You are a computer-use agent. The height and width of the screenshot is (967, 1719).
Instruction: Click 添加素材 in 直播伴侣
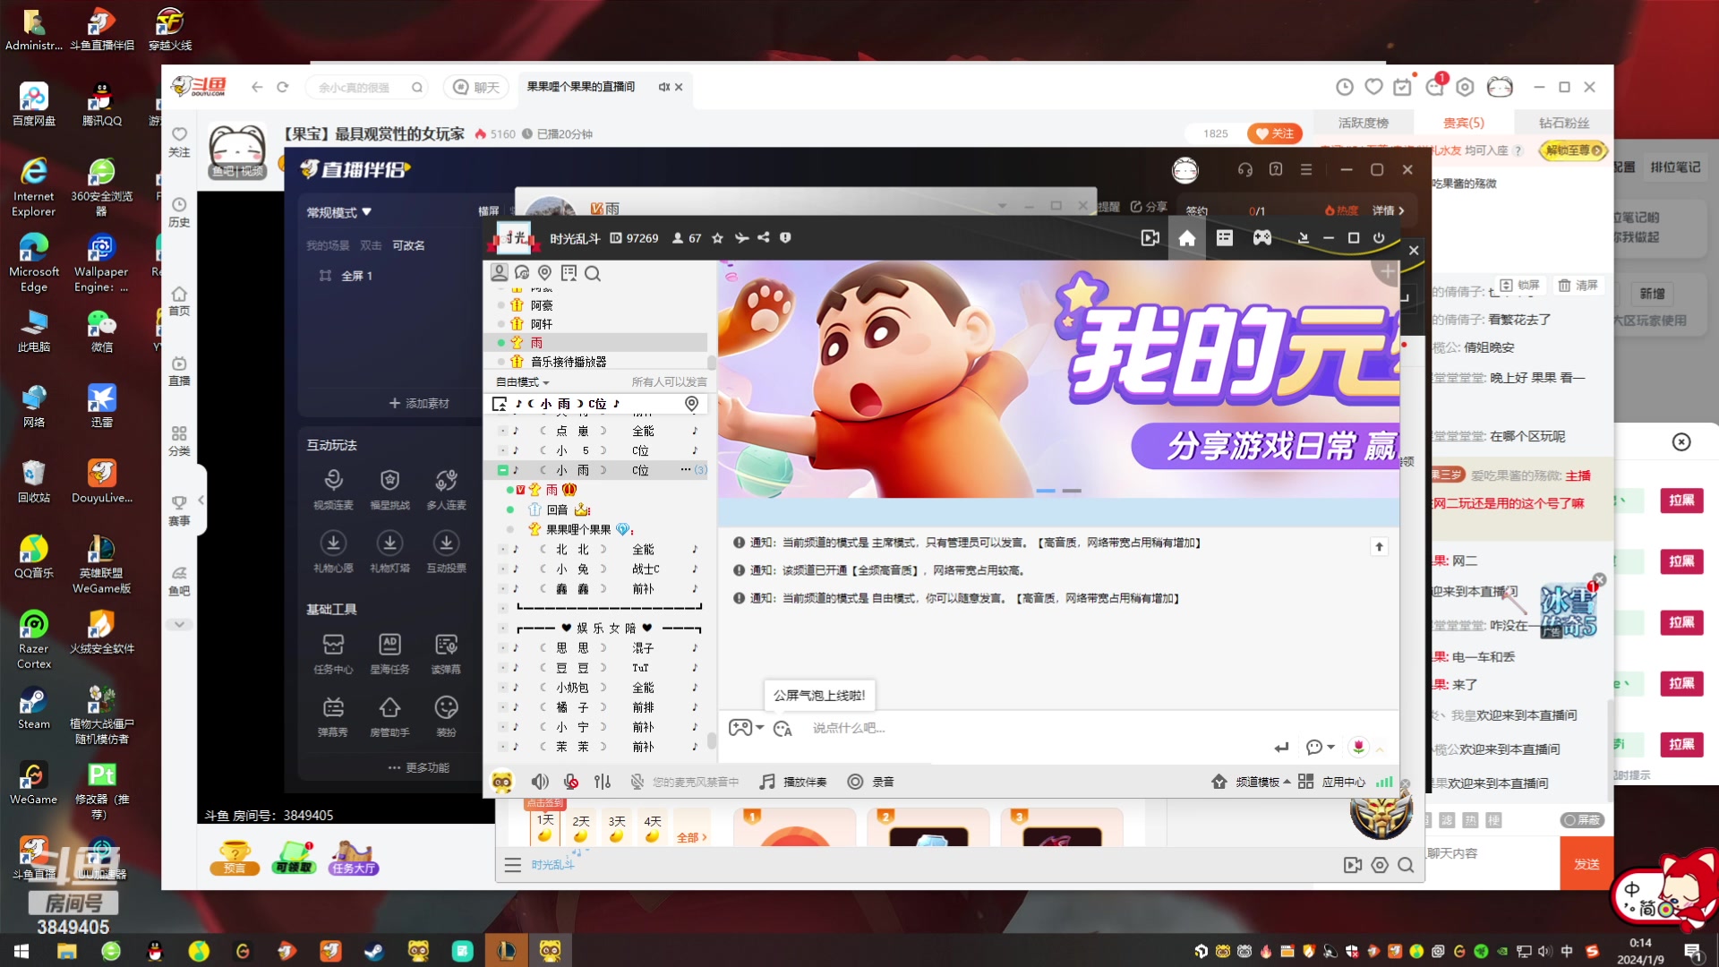pyautogui.click(x=419, y=404)
